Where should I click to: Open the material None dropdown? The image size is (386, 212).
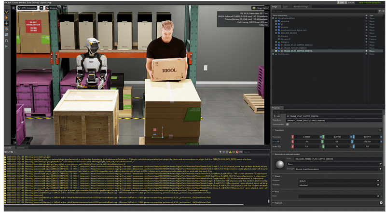pyautogui.click(x=334, y=164)
